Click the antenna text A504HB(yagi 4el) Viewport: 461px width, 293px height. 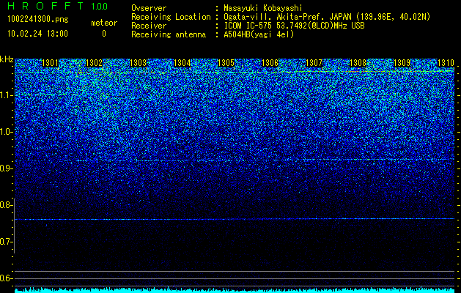[x=259, y=34]
